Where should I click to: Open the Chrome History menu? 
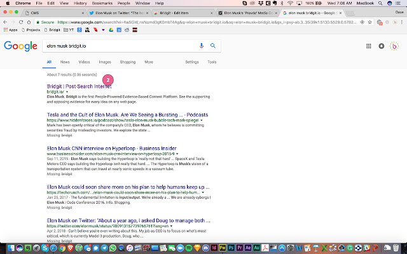coord(80,3)
